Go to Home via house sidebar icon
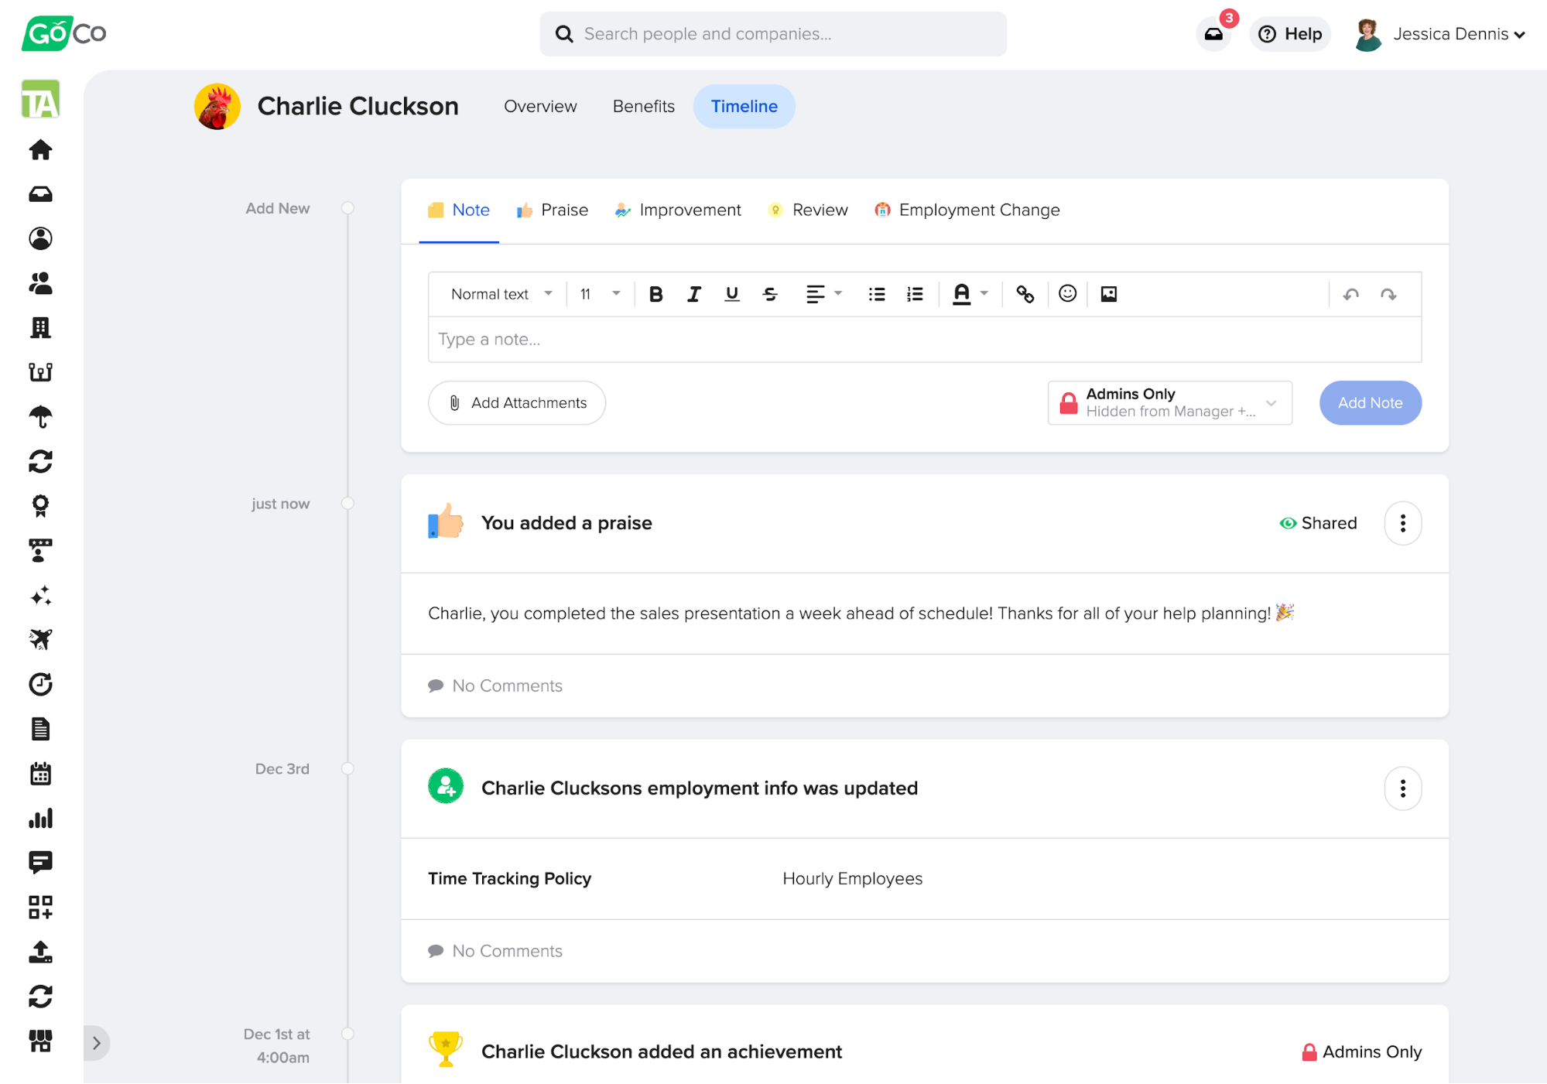1547x1084 pixels. (40, 150)
